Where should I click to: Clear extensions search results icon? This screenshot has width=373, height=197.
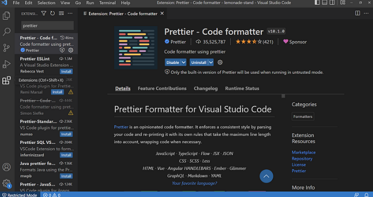62,13
